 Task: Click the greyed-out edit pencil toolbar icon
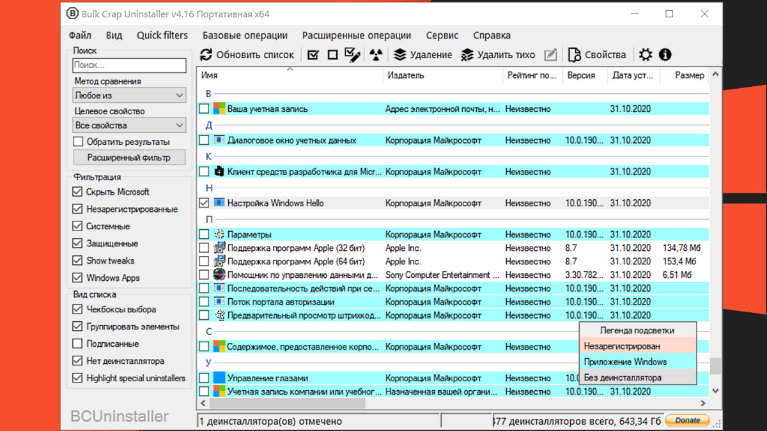click(550, 55)
